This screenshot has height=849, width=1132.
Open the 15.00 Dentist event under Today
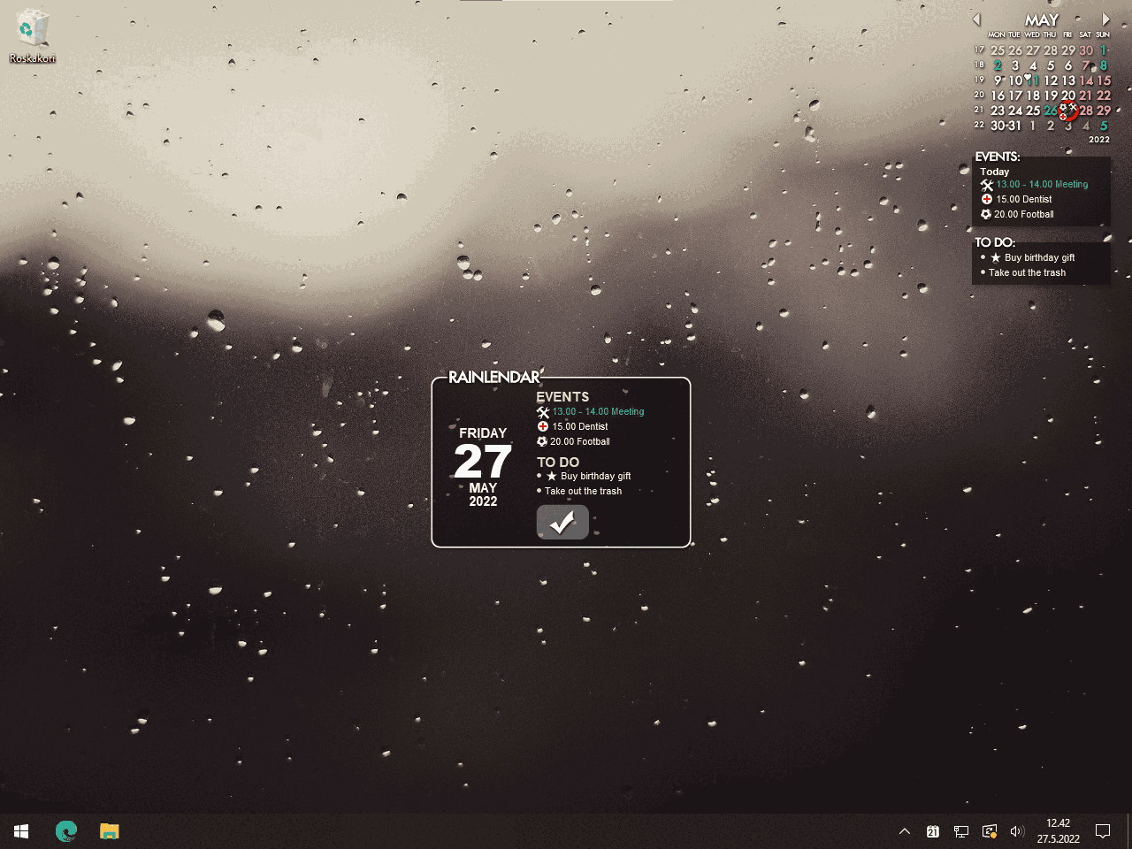pos(1024,200)
